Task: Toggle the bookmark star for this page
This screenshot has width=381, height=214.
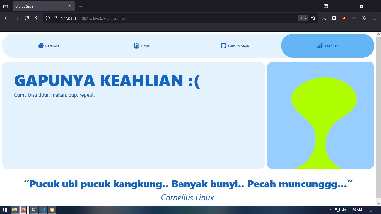Action: pyautogui.click(x=313, y=18)
